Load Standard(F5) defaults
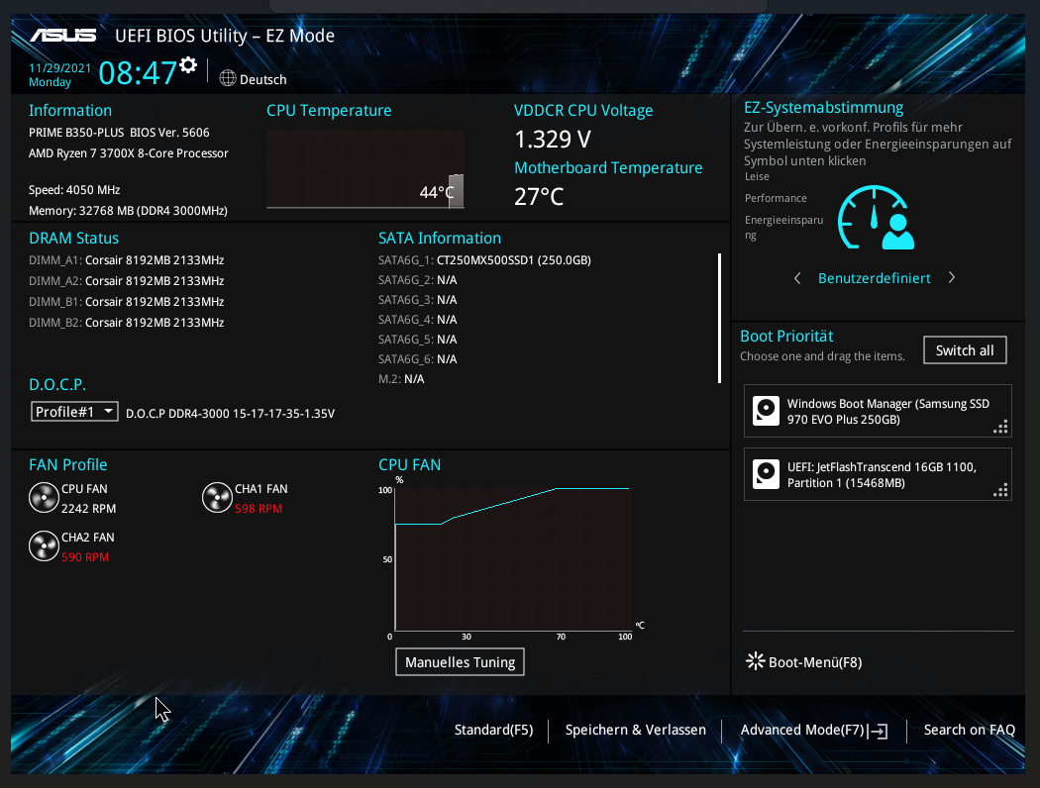The height and width of the screenshot is (788, 1040). [493, 730]
